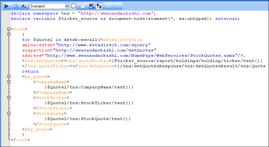The height and width of the screenshot is (147, 269).
Task: Collapse the CompanyName element block
Action: tap(9, 82)
